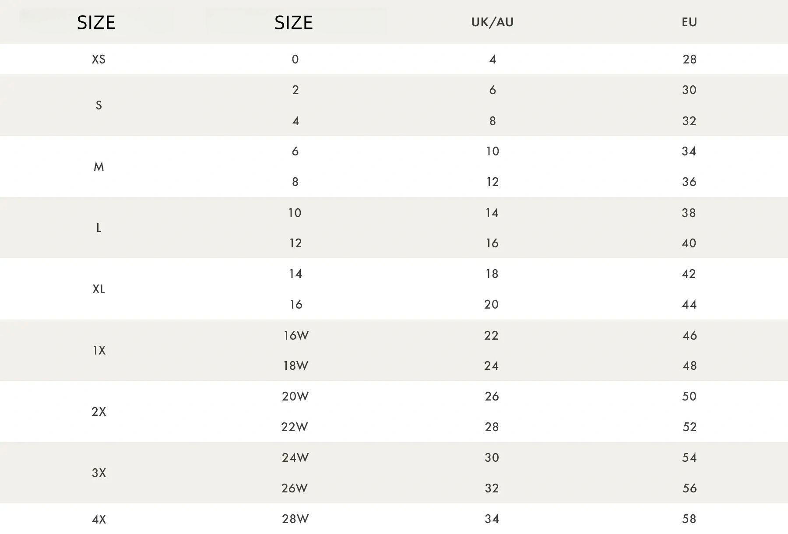Image resolution: width=788 pixels, height=534 pixels.
Task: Select the 24W size cell
Action: pos(295,458)
